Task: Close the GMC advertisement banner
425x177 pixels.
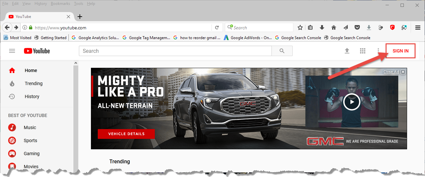Action: point(403,72)
